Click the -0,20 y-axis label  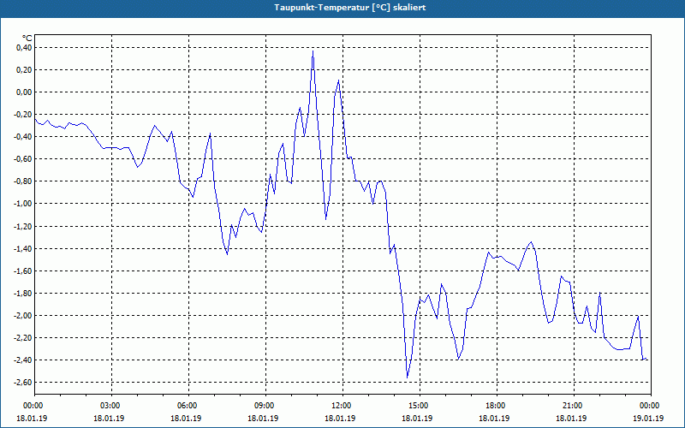pos(22,114)
